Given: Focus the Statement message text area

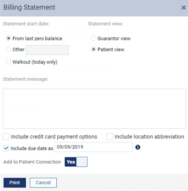Looking at the screenshot, I should coord(94,109).
